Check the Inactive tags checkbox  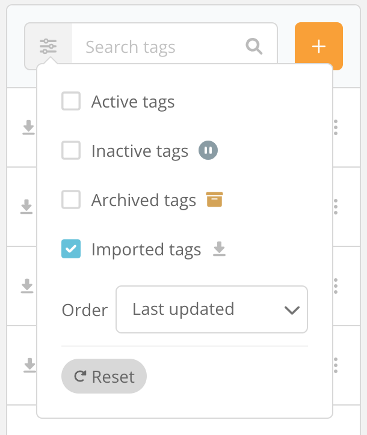71,150
